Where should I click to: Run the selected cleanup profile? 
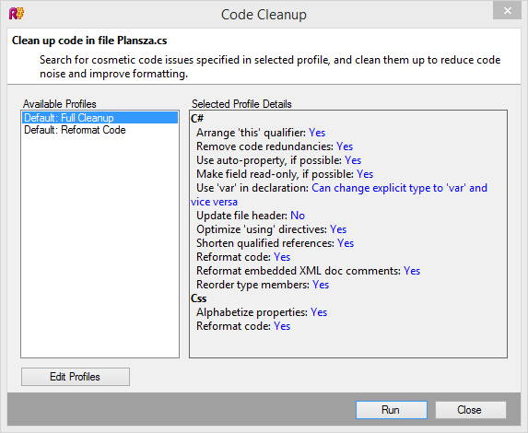pyautogui.click(x=392, y=410)
